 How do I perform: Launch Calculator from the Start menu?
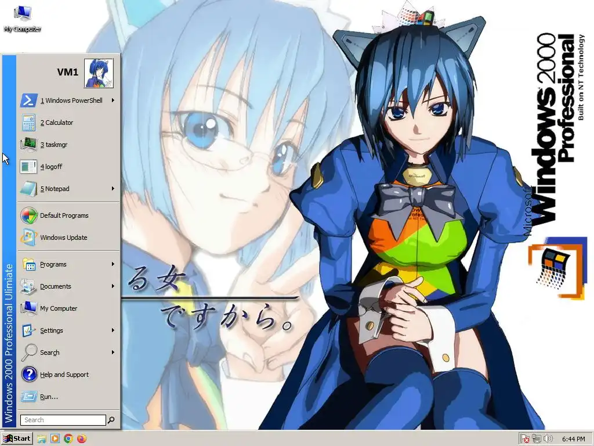[68, 123]
